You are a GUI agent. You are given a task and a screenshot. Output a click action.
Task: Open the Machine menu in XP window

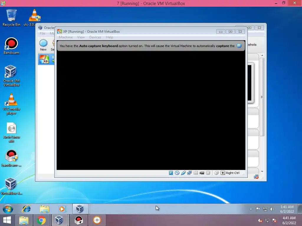click(66, 37)
